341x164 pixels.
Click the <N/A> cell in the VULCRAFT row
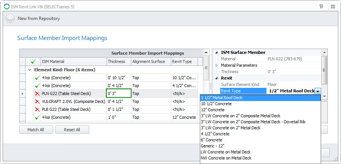[x=184, y=101]
